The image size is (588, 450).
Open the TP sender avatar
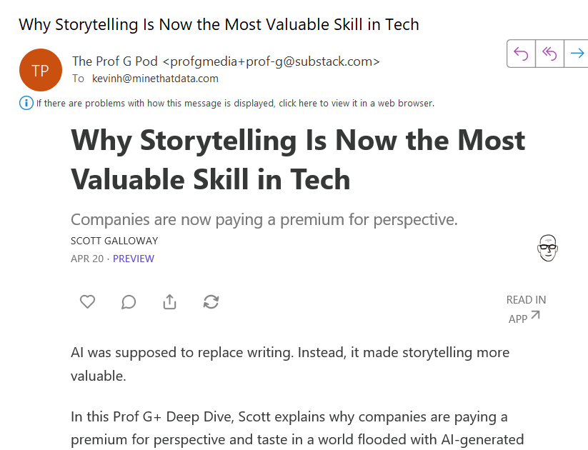point(41,70)
